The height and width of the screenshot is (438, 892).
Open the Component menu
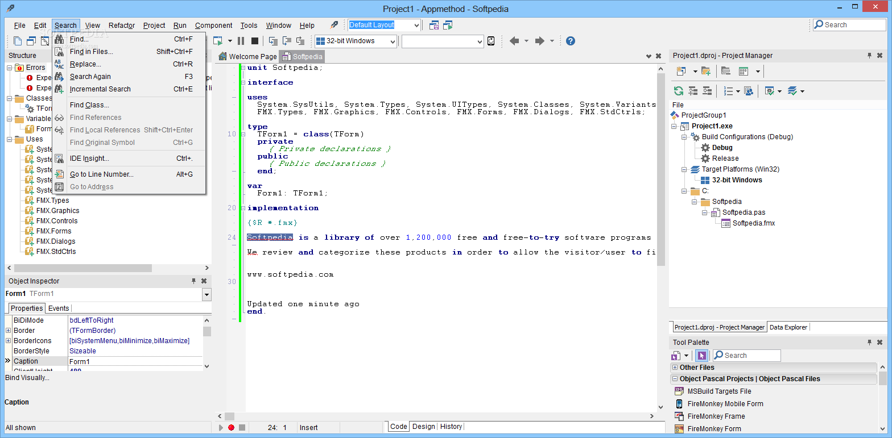point(213,25)
